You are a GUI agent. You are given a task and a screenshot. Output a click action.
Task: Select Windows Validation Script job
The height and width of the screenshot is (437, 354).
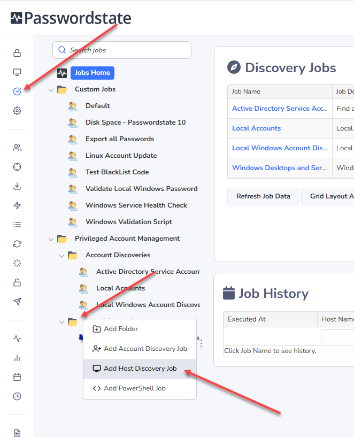pyautogui.click(x=129, y=222)
